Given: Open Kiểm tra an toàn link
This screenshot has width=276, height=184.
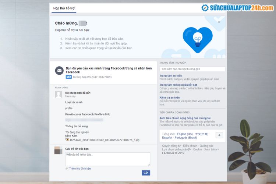Looking at the screenshot, I should click(170, 98).
